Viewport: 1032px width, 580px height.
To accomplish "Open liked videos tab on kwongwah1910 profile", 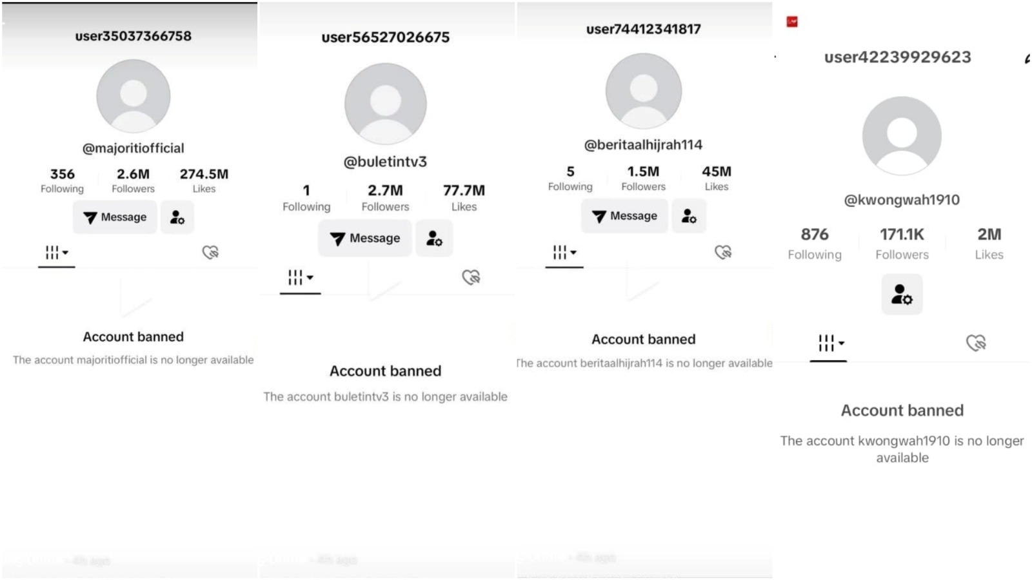I will click(x=976, y=343).
